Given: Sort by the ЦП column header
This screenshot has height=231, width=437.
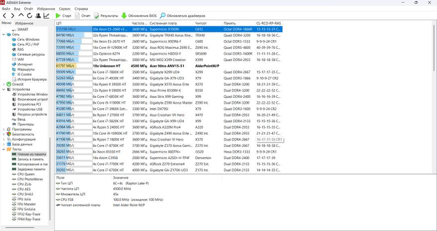Looking at the screenshot, I should coord(92,23).
